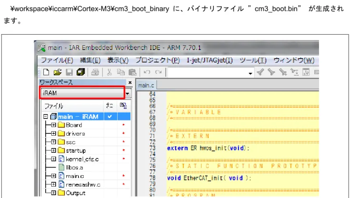
Task: Expand the Output folder node
Action: point(53,193)
